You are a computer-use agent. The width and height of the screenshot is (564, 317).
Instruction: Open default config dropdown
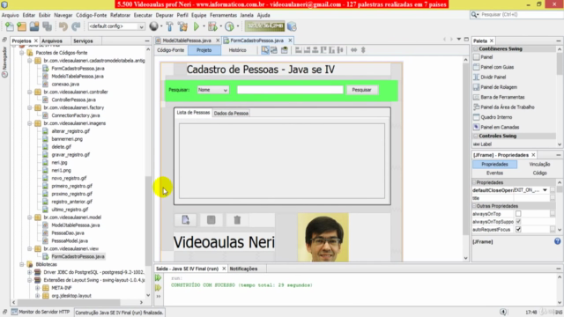tap(141, 26)
